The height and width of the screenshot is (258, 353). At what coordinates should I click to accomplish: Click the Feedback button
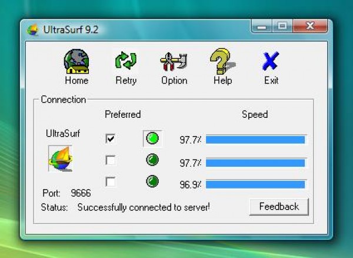(279, 207)
